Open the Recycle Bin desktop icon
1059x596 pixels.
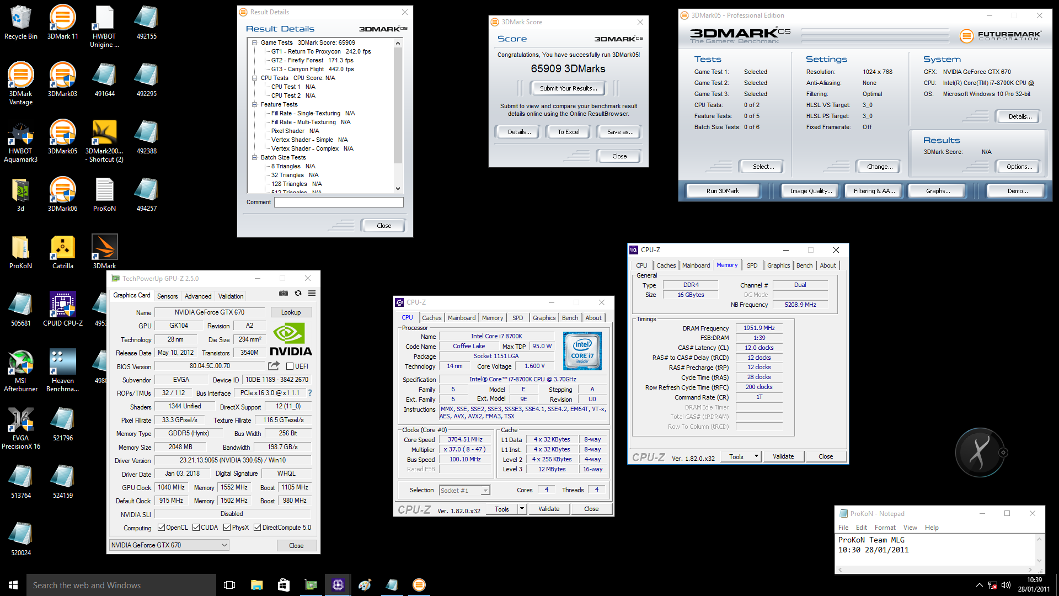[x=20, y=22]
